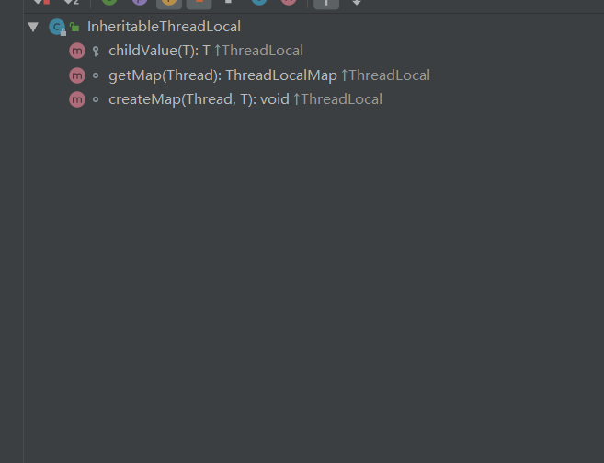Click the purple Show Properties icon

point(140,2)
